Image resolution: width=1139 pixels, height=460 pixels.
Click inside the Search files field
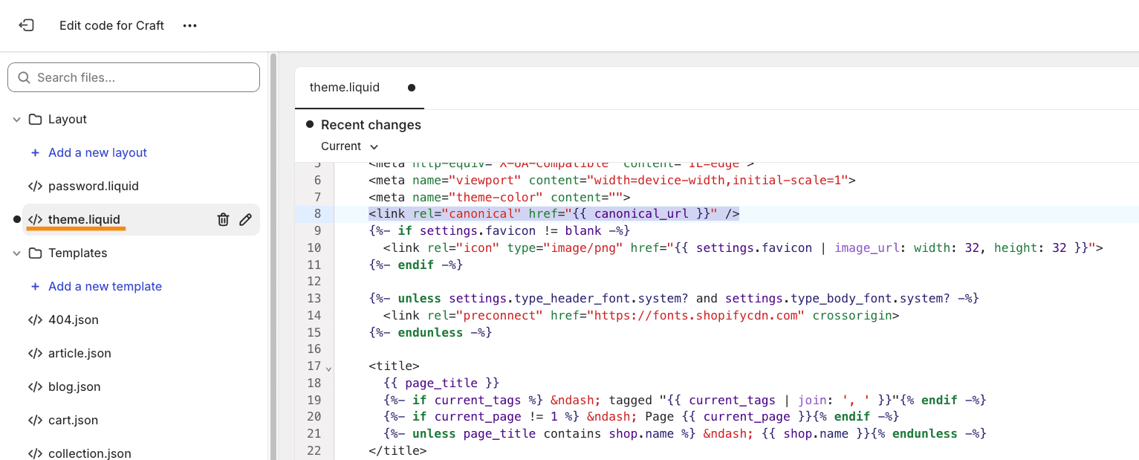point(134,77)
